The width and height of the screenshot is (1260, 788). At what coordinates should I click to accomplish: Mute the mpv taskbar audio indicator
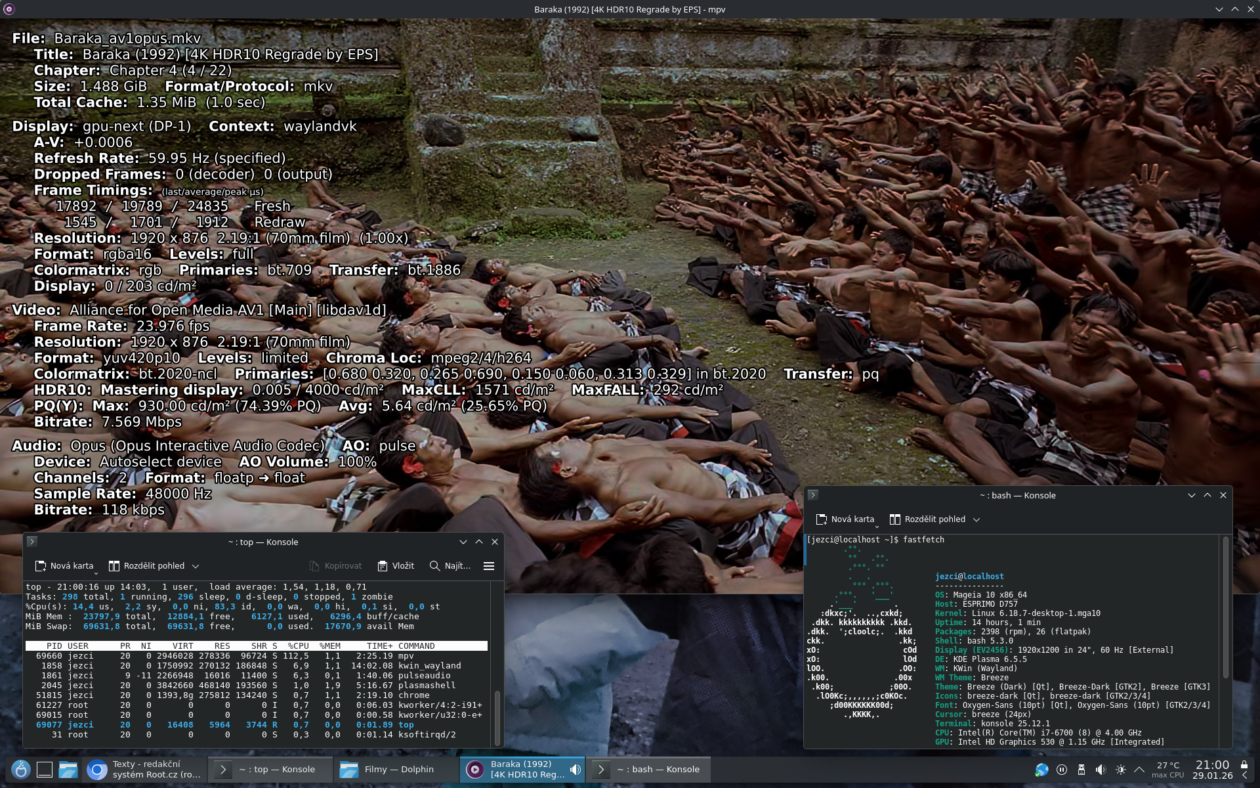[576, 769]
